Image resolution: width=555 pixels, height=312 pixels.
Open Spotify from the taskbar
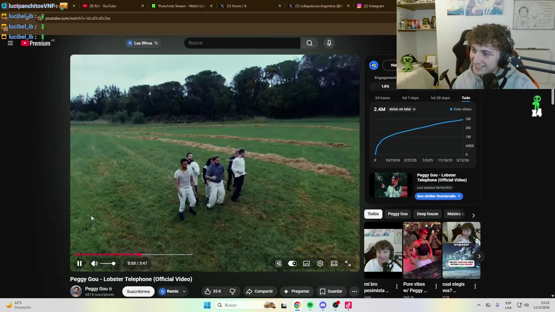[x=310, y=305]
